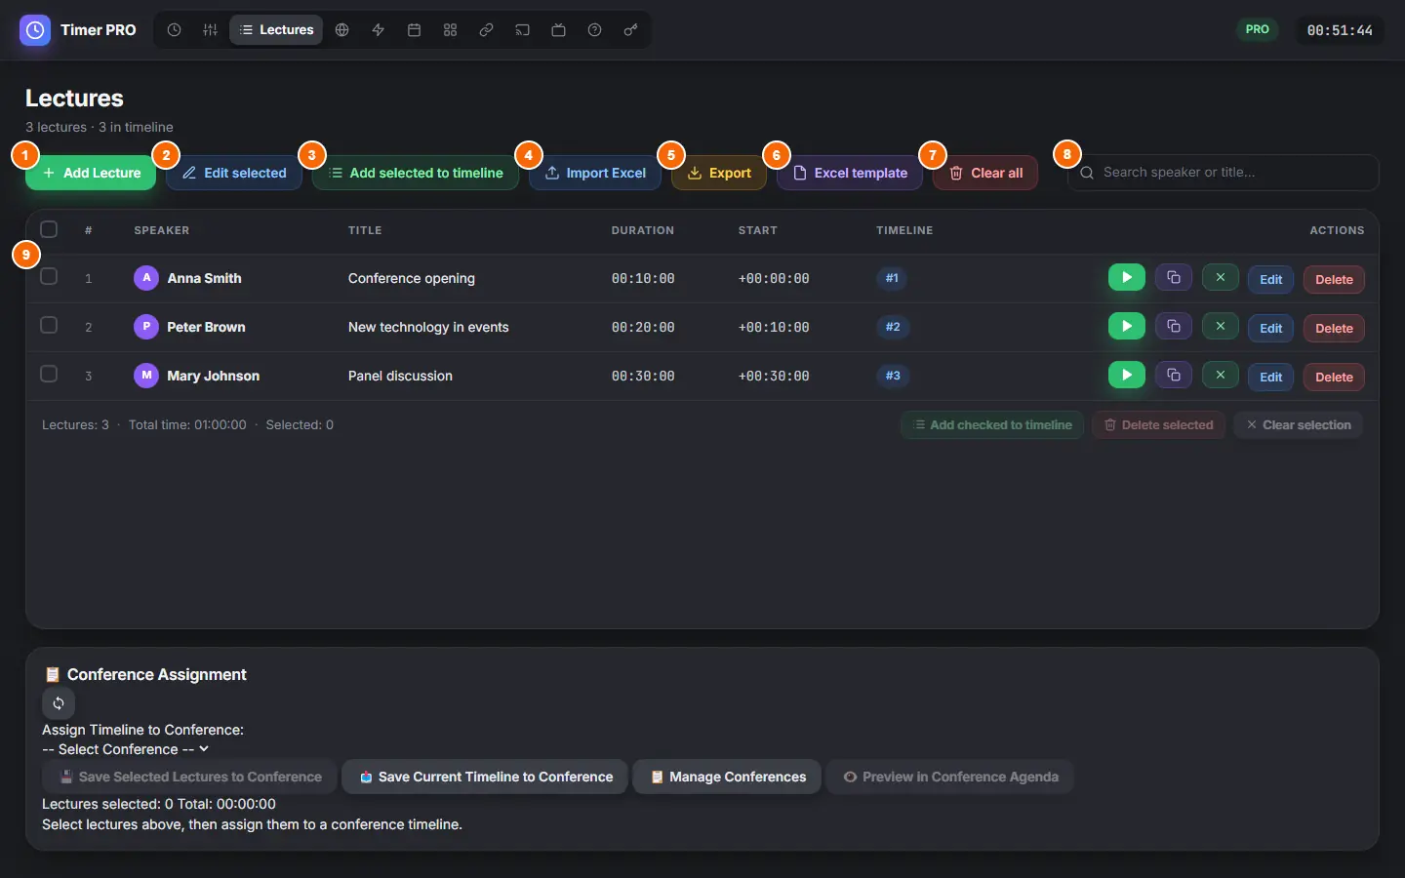Open the help question mark icon
Image resolution: width=1405 pixels, height=878 pixels.
coord(594,30)
